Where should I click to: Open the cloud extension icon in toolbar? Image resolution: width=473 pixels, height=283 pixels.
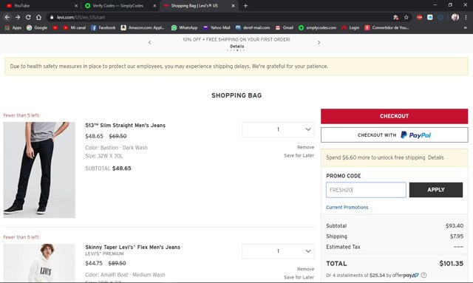tap(430, 17)
